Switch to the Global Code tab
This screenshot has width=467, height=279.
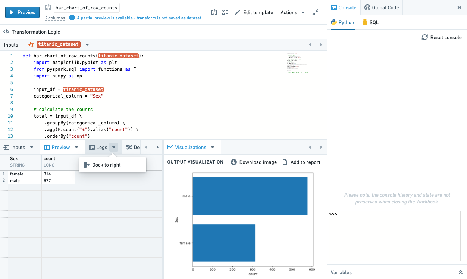pyautogui.click(x=382, y=7)
